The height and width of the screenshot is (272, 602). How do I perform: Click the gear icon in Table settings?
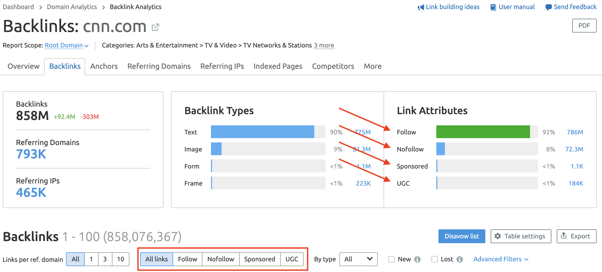point(498,236)
